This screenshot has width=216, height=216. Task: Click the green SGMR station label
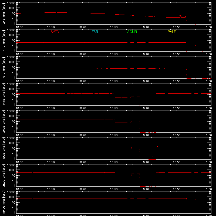click(x=132, y=32)
